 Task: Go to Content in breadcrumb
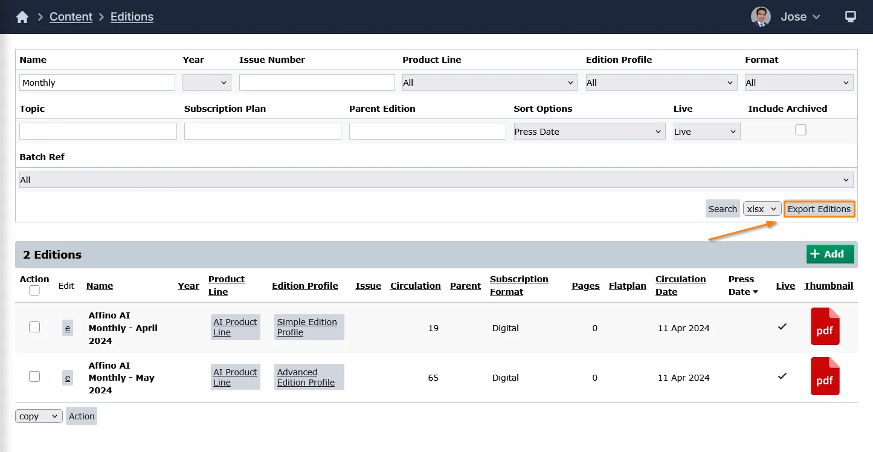[71, 17]
